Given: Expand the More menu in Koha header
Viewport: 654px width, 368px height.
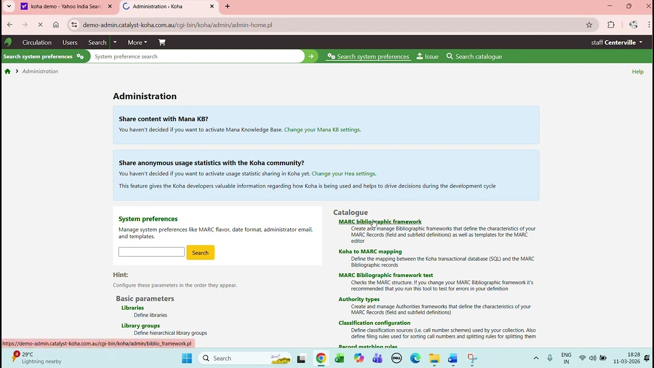Looking at the screenshot, I should point(137,42).
